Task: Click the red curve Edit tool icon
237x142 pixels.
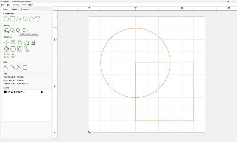Action: [x=13, y=67]
